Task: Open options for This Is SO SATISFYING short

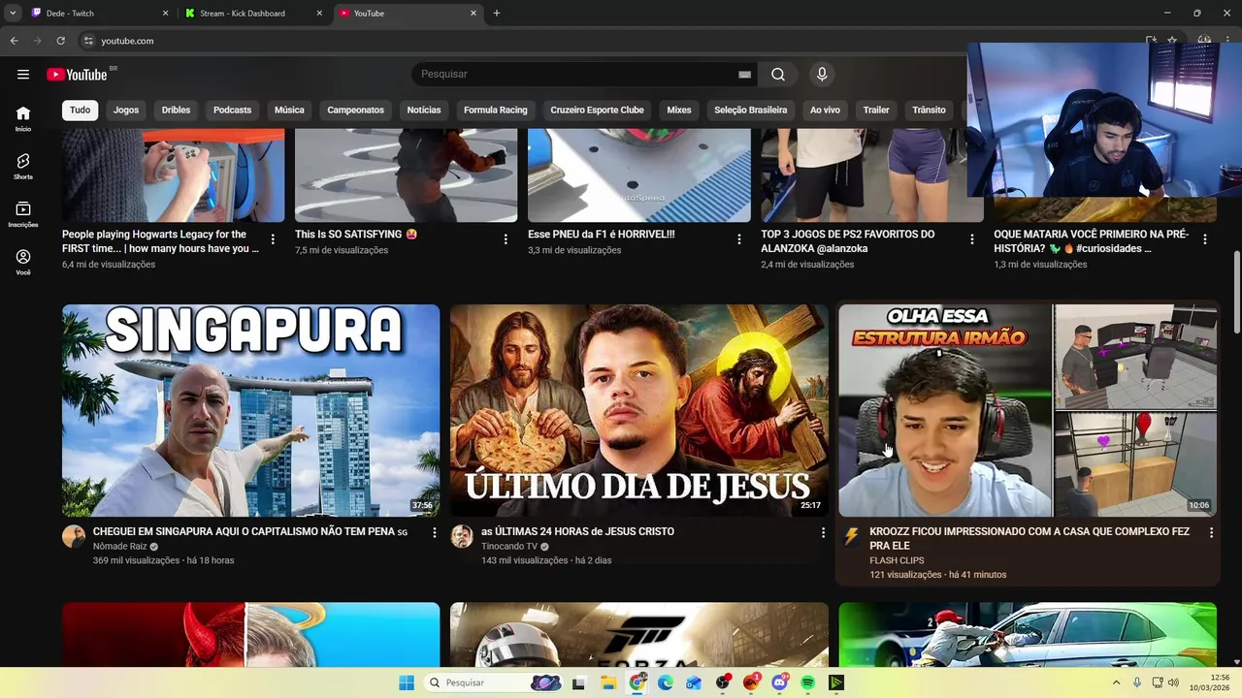Action: [x=506, y=239]
